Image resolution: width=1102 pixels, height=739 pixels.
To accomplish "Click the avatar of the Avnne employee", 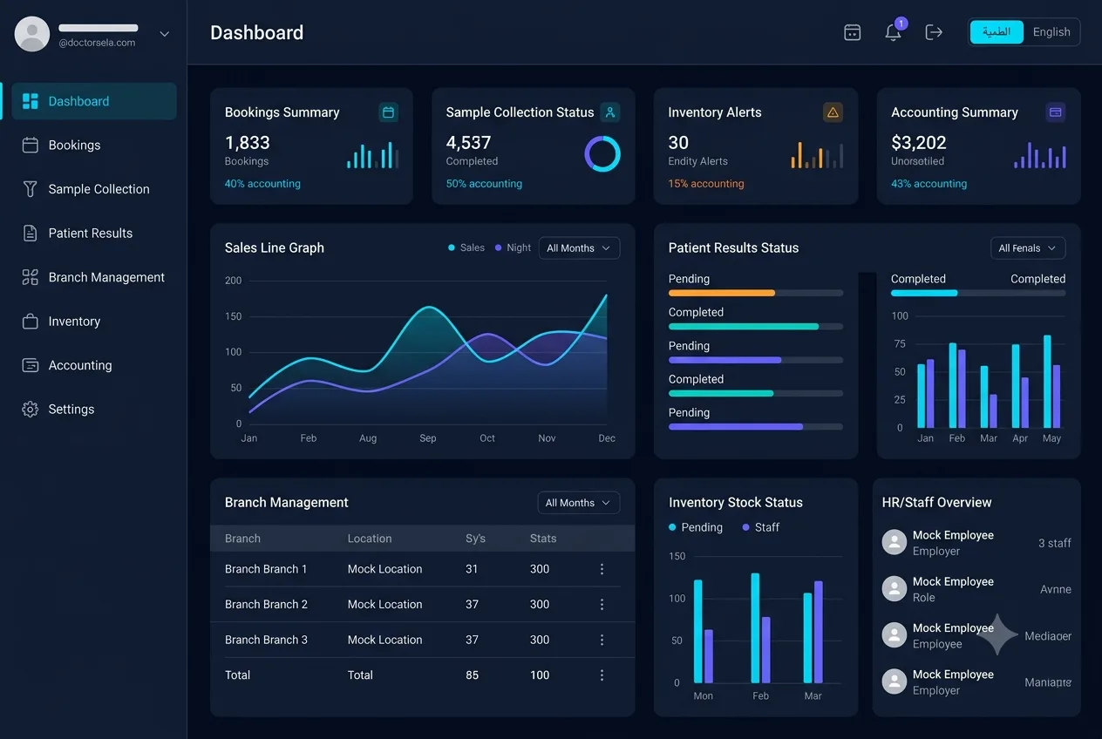I will 895,588.
